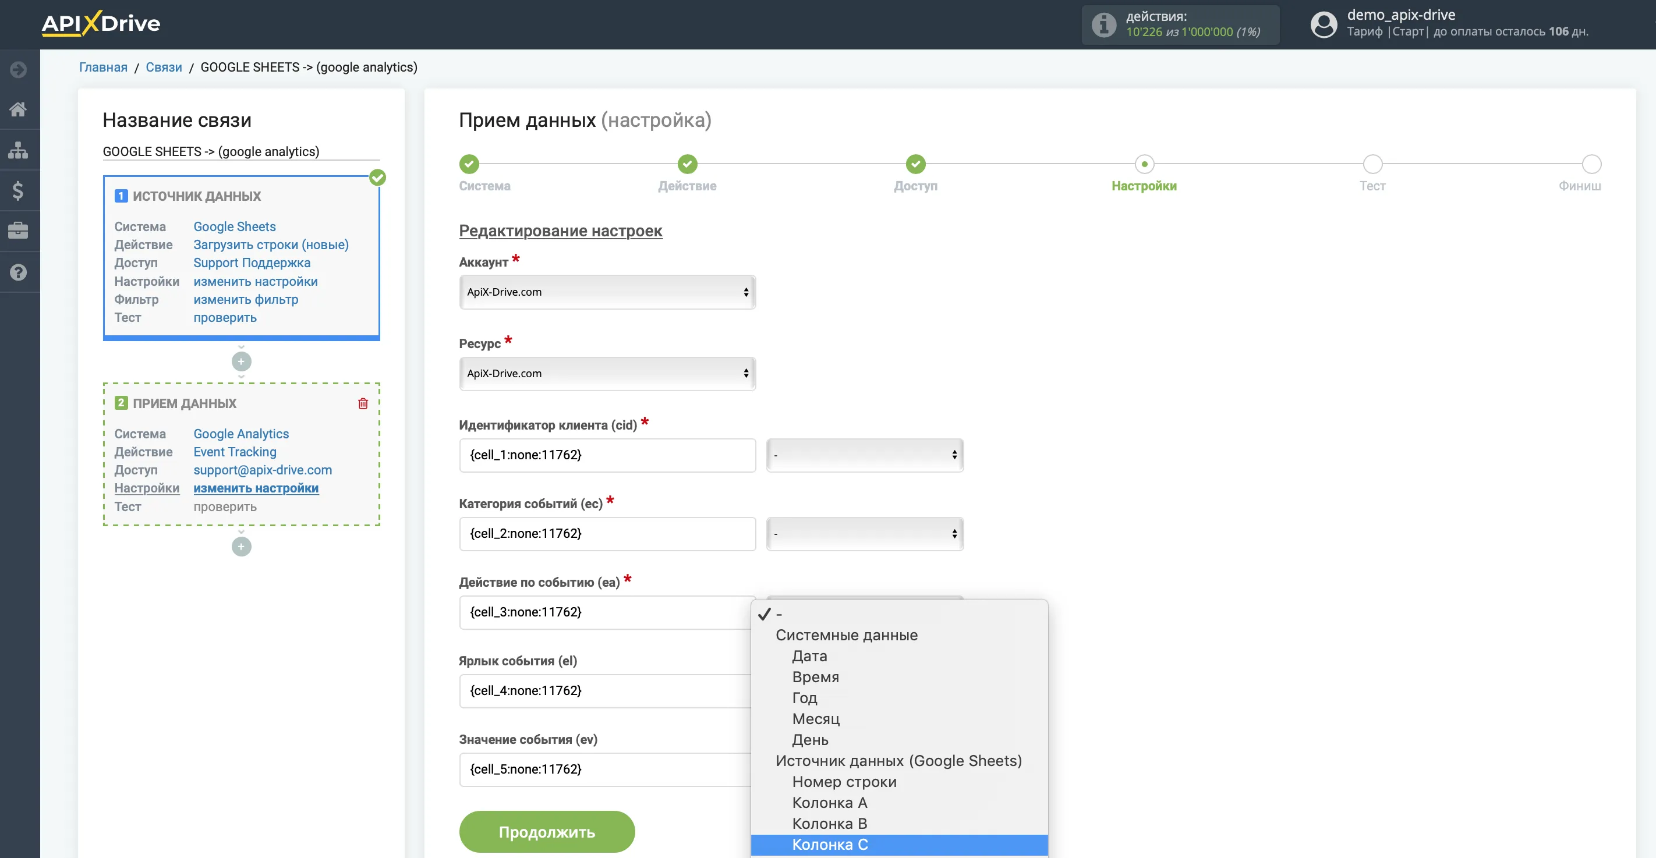This screenshot has width=1656, height=858.
Task: Delete data receiver block trash icon
Action: [x=363, y=403]
